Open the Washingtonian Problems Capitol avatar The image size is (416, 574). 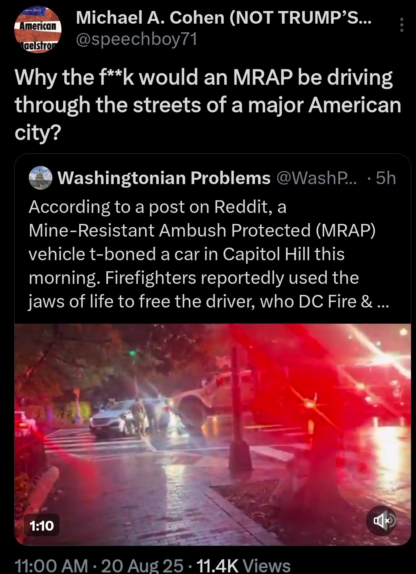(41, 178)
